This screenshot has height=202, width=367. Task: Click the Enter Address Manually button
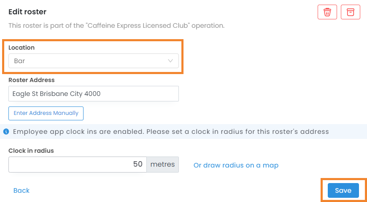point(46,113)
